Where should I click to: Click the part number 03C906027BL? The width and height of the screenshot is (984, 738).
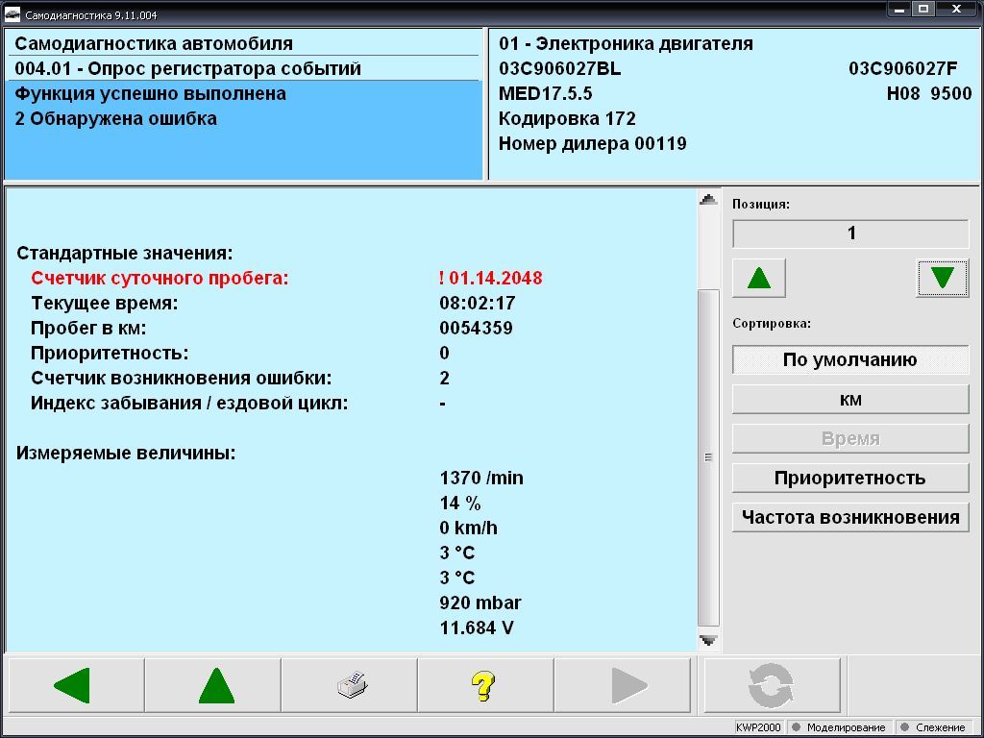pyautogui.click(x=560, y=68)
